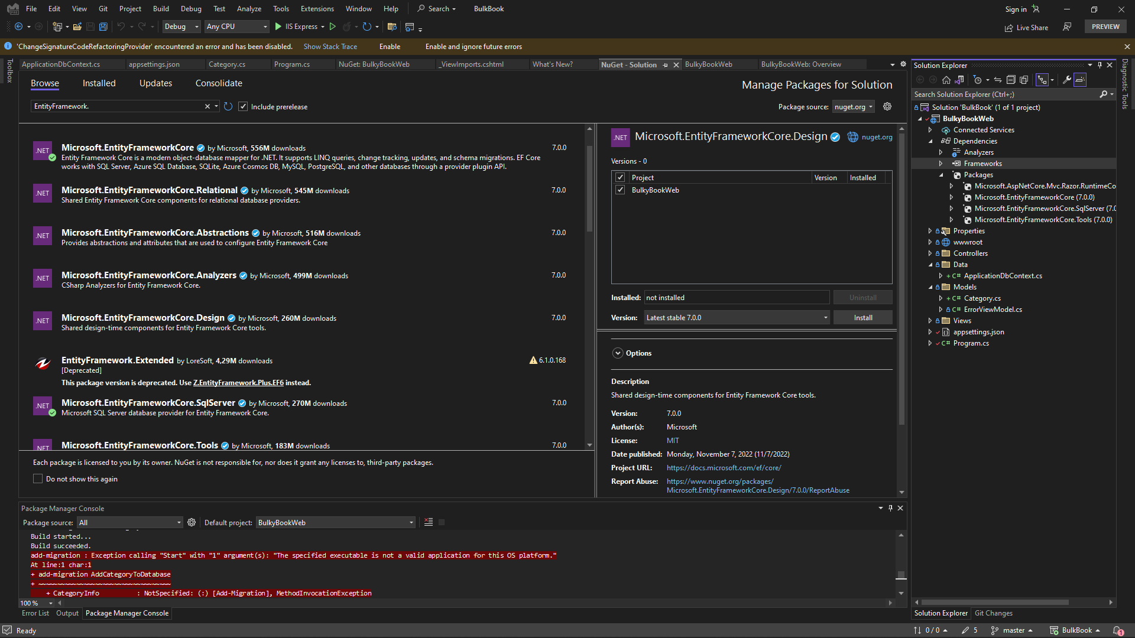Image resolution: width=1135 pixels, height=638 pixels.
Task: Click the Live Share icon
Action: point(1008,28)
